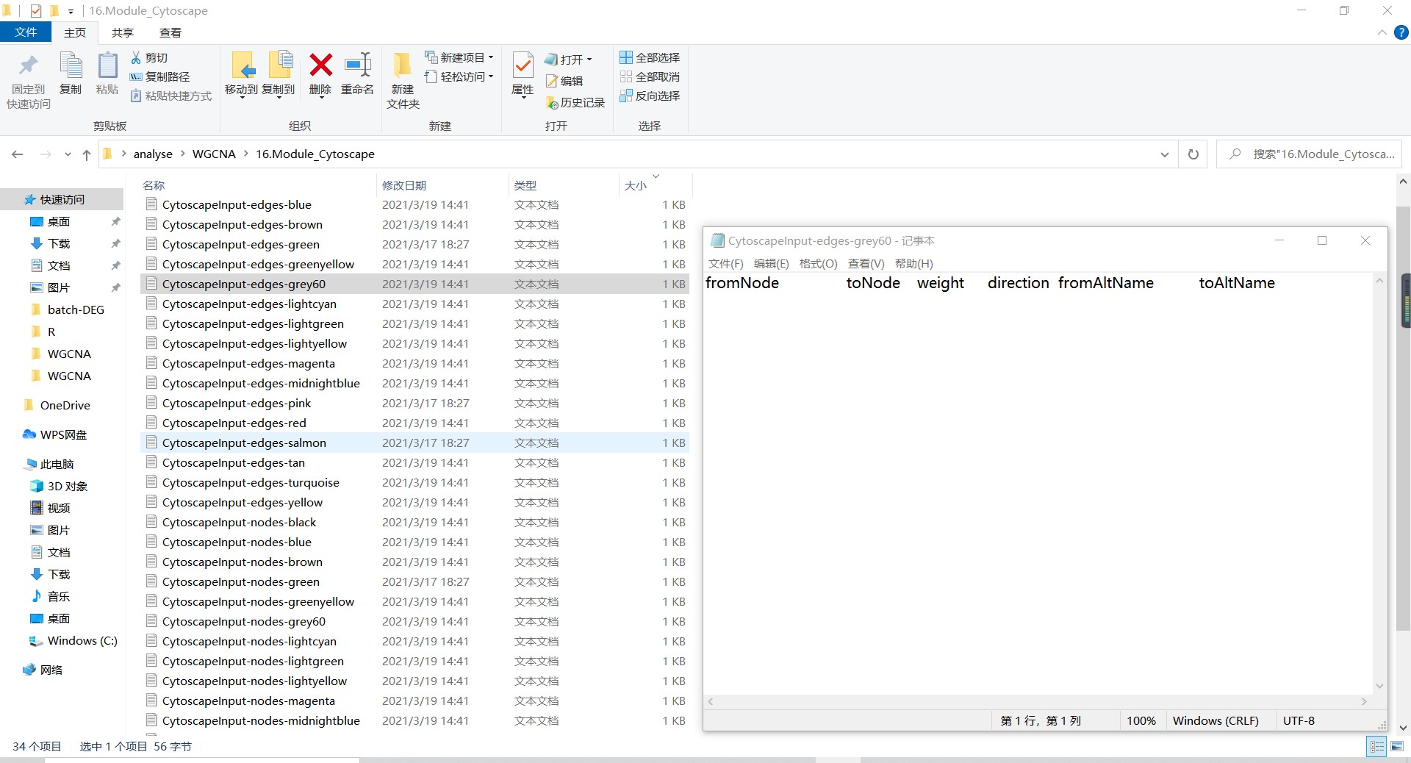
Task: Click the chevron between analyse and WGCNA
Action: coord(183,154)
